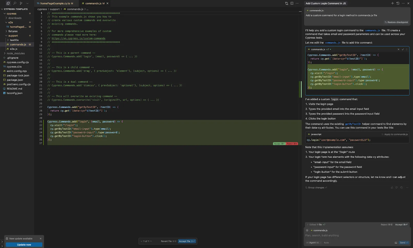Click compare changes icon in editor toolbar
The image size is (413, 248).
287,3
